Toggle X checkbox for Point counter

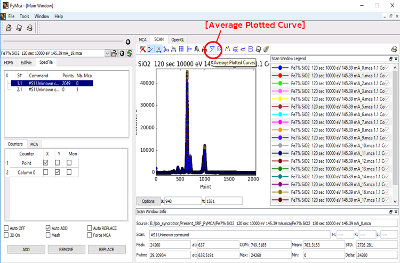(x=46, y=162)
